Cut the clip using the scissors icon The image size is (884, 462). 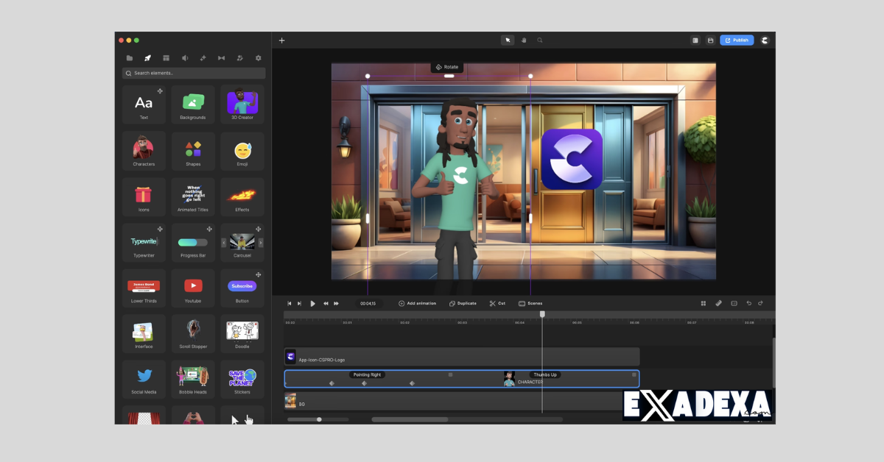tap(497, 303)
